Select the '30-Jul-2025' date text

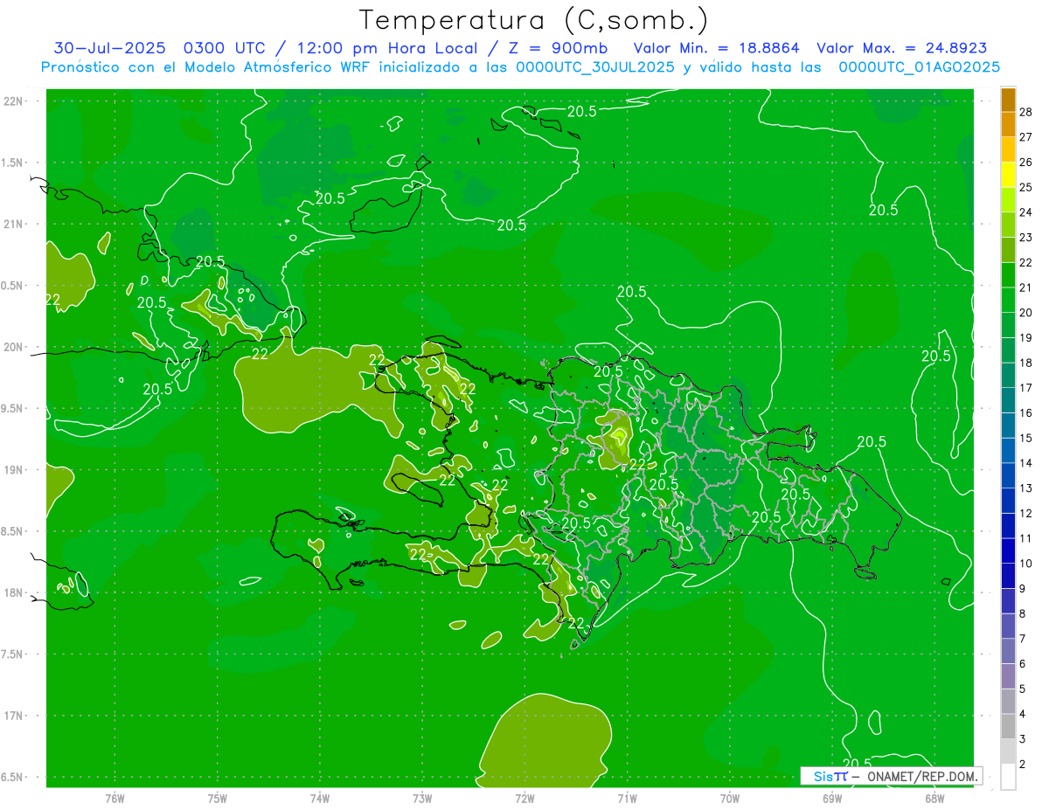tap(110, 48)
